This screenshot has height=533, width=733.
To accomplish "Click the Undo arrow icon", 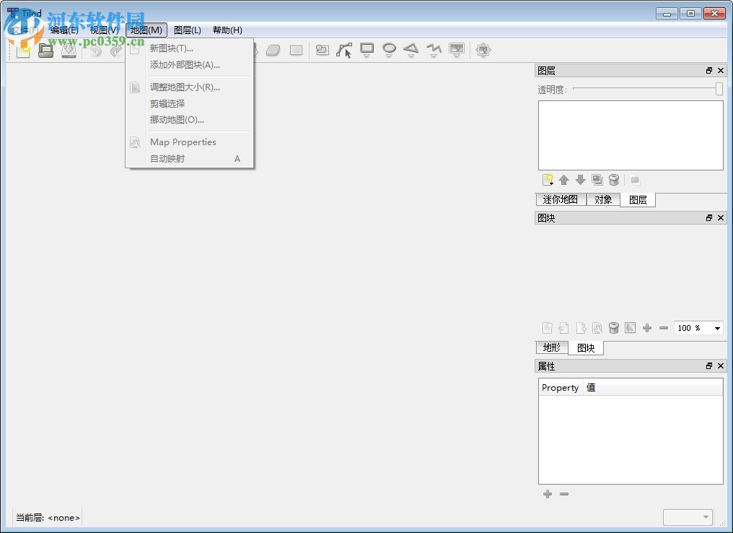I will click(96, 51).
